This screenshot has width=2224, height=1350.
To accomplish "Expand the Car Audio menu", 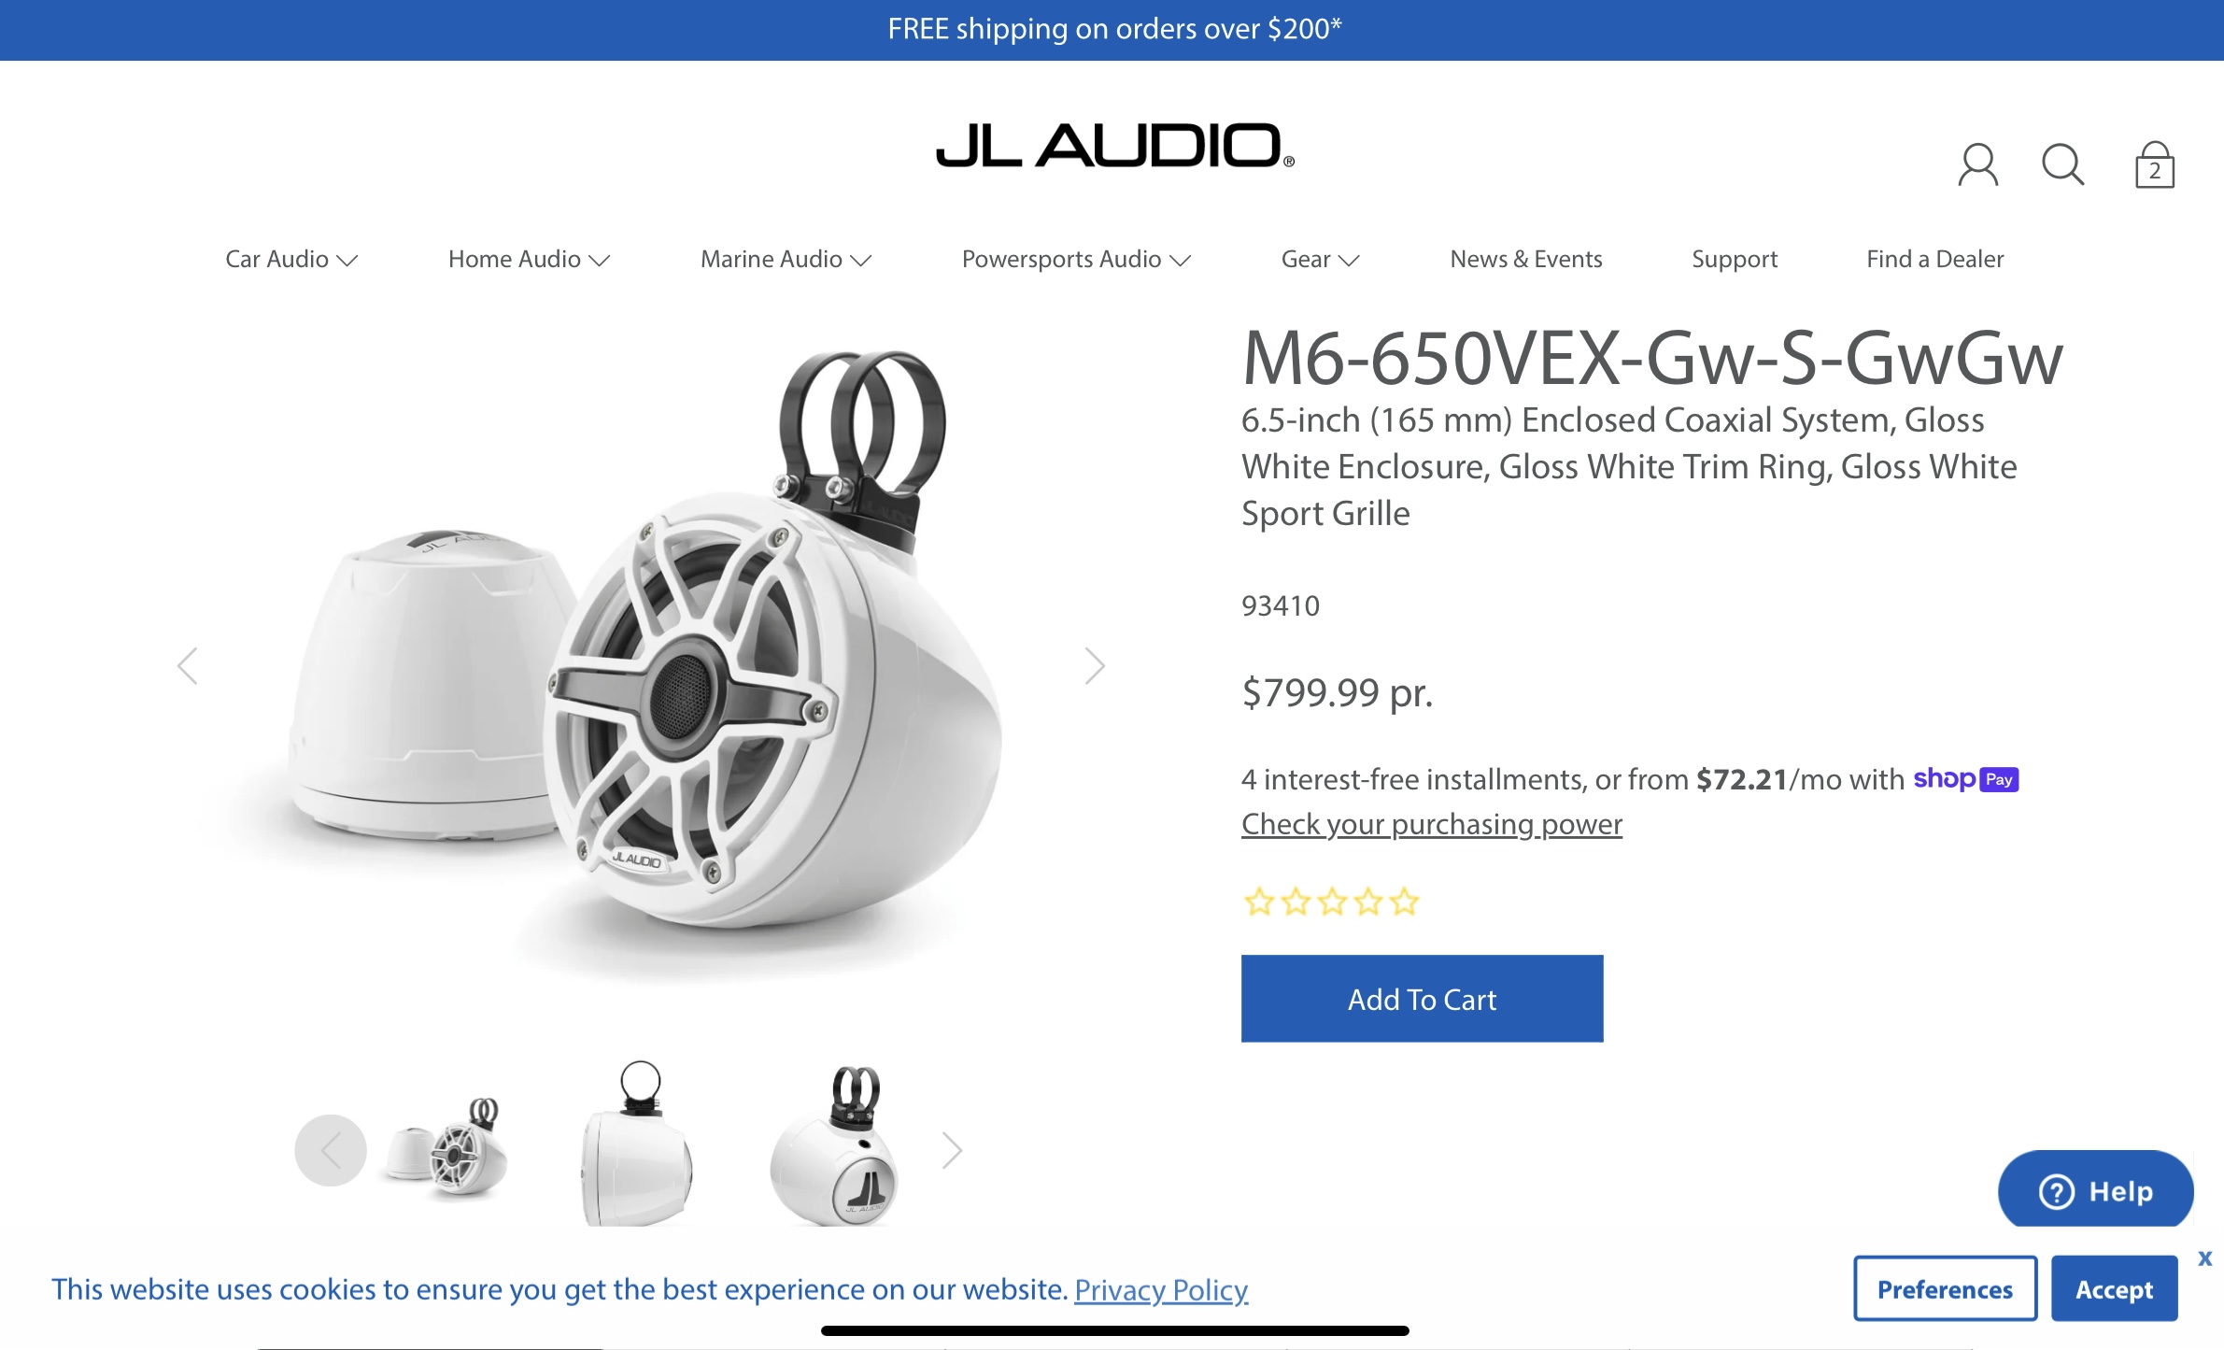I will [x=291, y=259].
